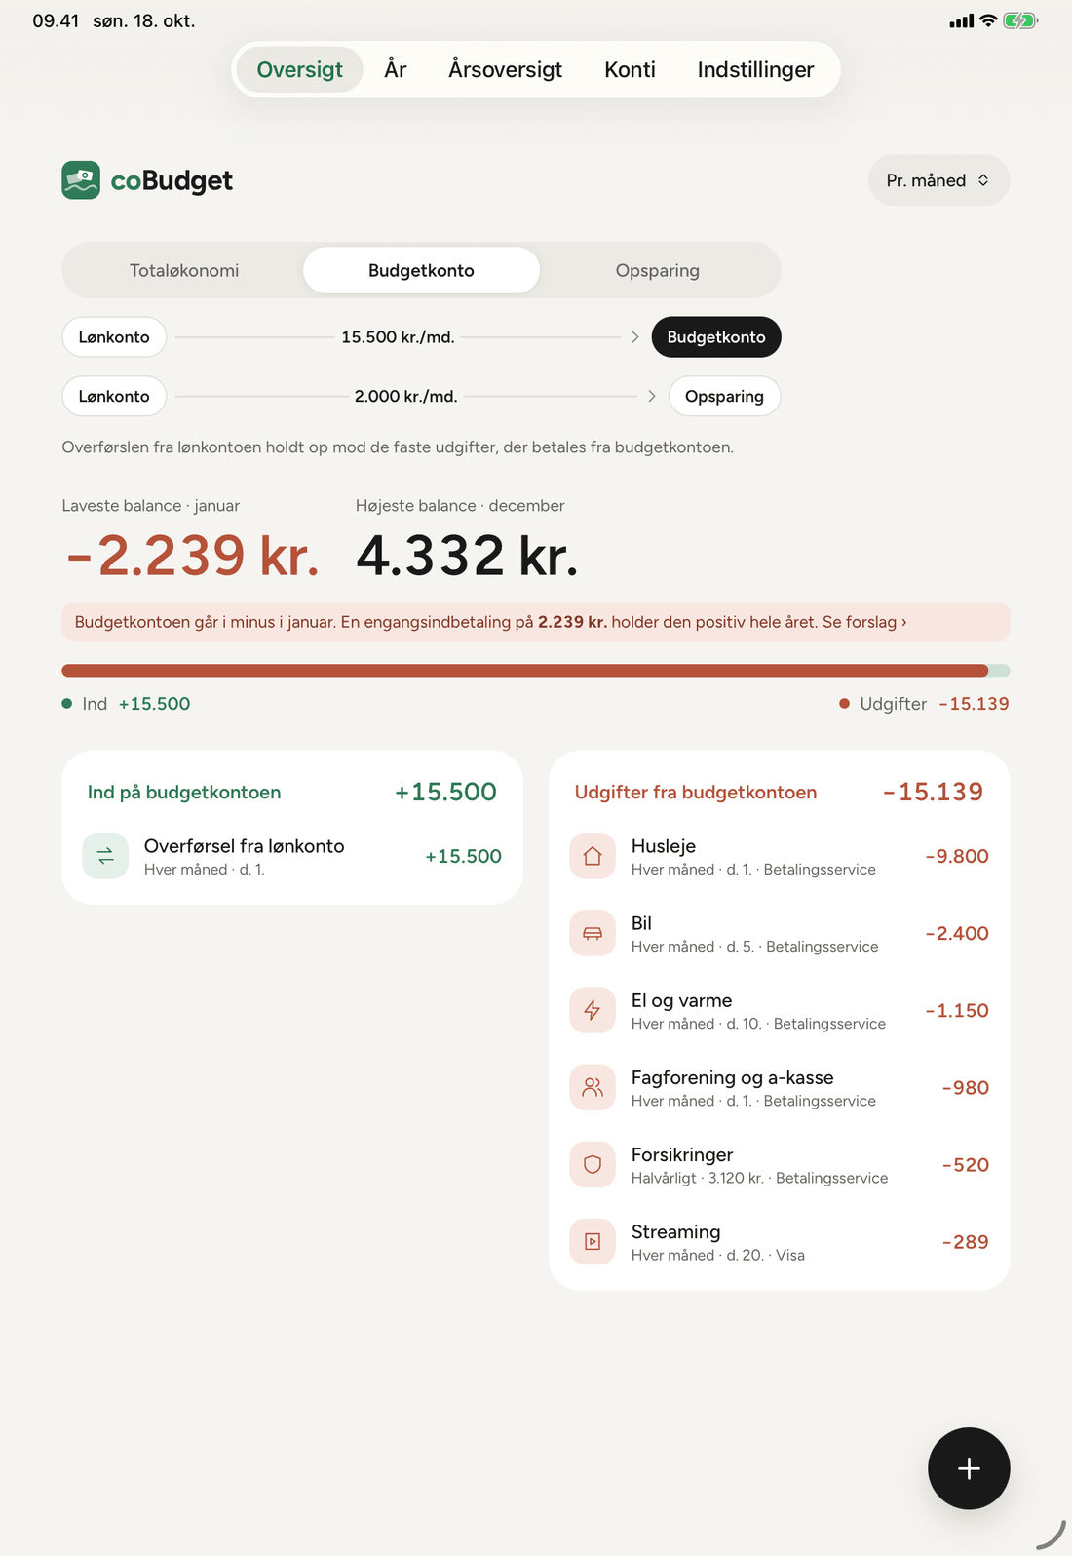Tap the plus add button
1072x1556 pixels.
click(x=969, y=1468)
